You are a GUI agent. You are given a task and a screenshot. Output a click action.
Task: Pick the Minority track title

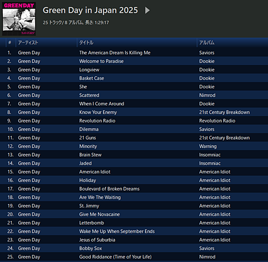88,147
